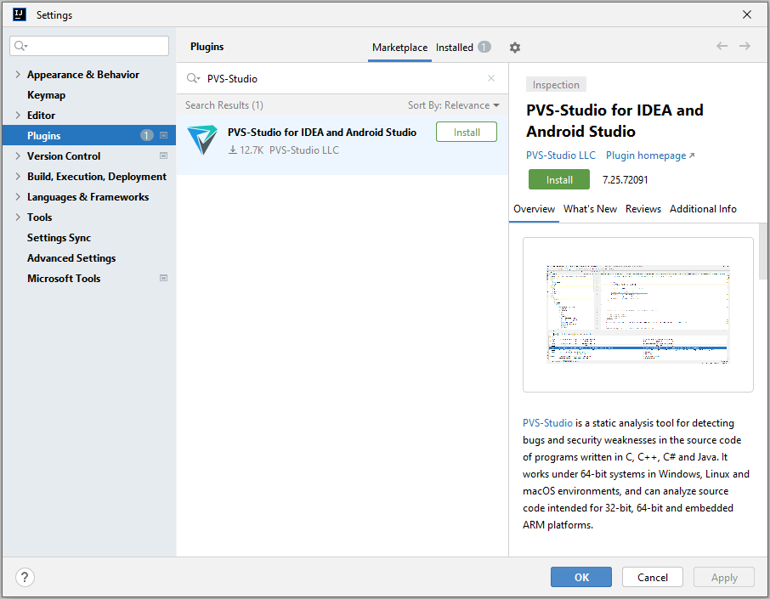
Task: Click the plugins gear settings icon
Action: (514, 48)
